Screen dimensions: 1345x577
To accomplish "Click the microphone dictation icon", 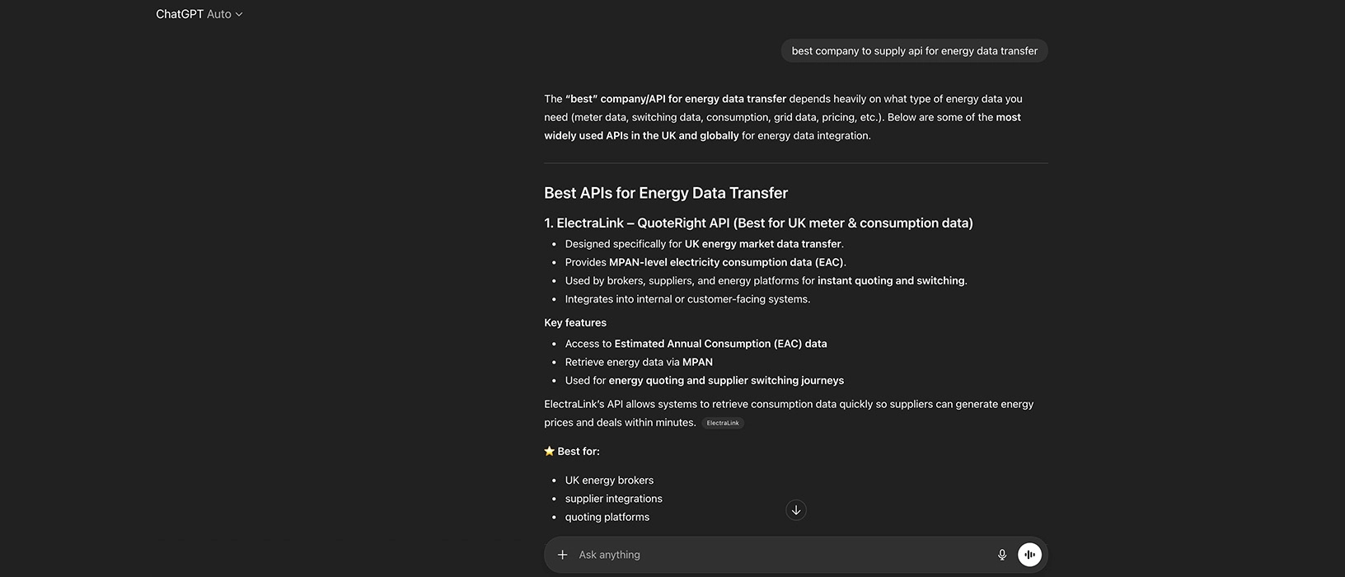I will point(1002,555).
